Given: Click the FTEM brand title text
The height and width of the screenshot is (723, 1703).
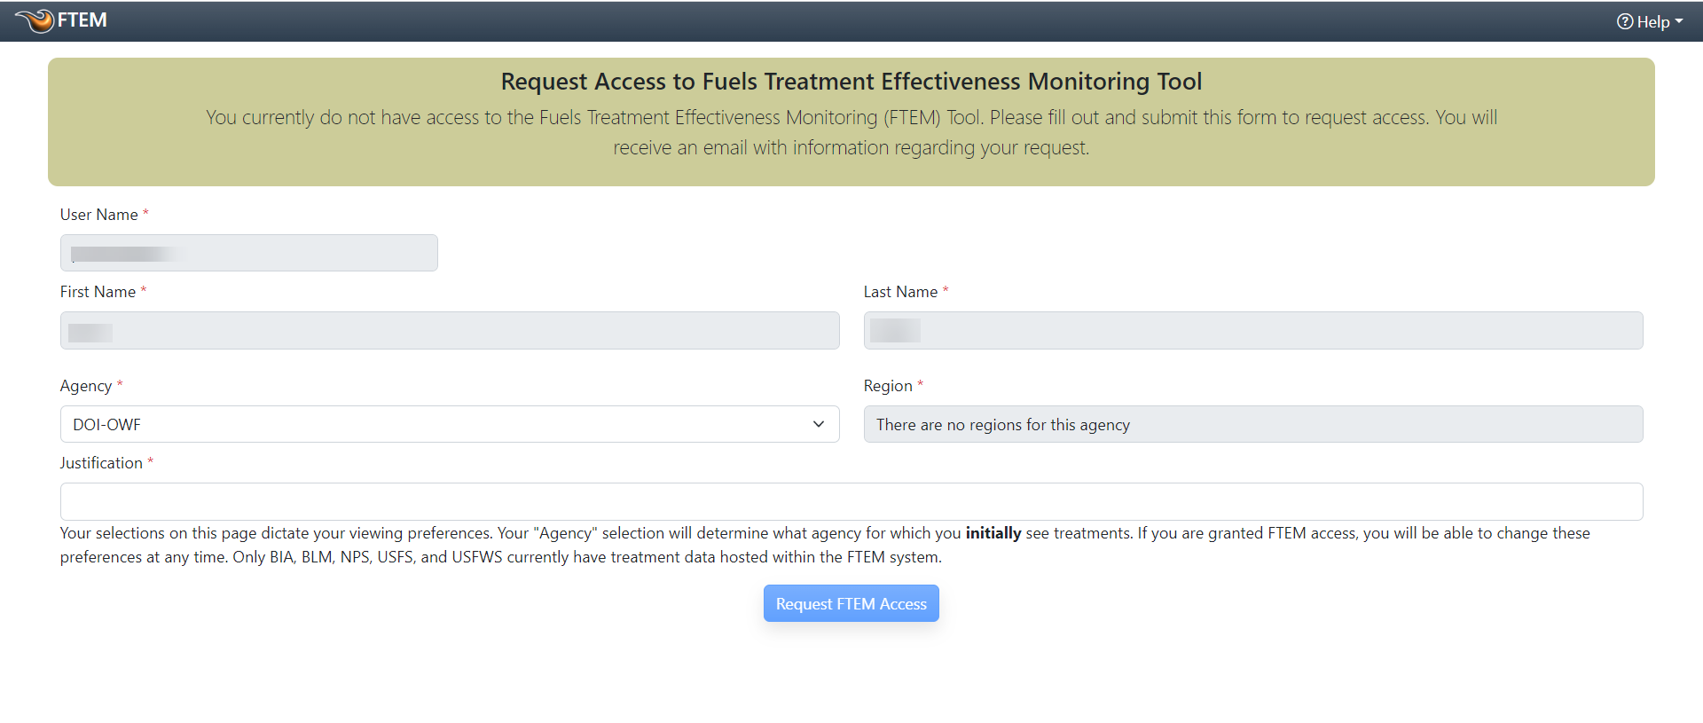Looking at the screenshot, I should coord(82,20).
